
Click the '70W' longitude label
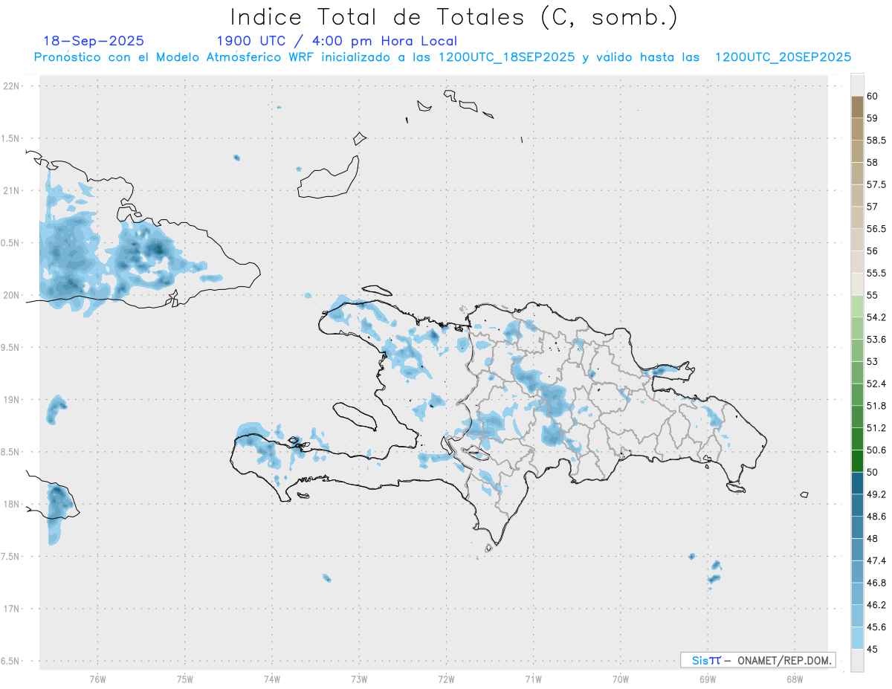click(621, 679)
